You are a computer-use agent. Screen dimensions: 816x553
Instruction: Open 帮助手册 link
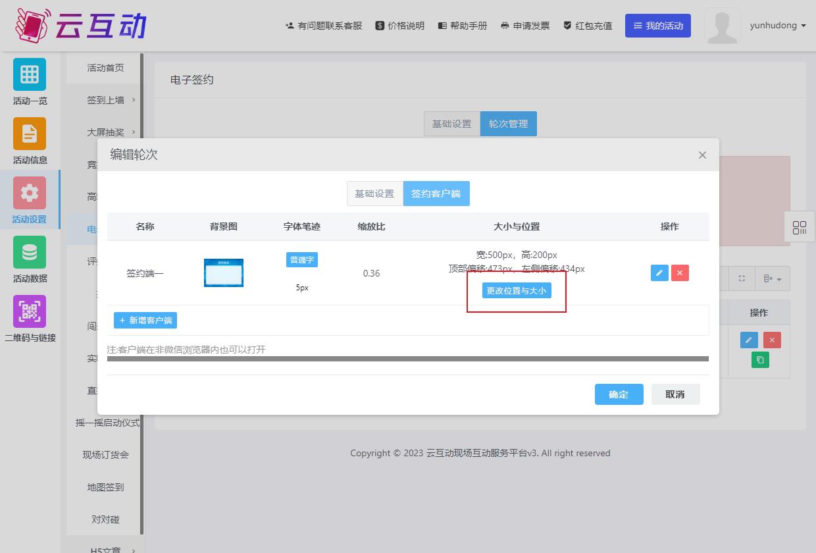tap(463, 26)
